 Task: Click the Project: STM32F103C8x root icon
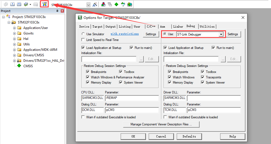(8, 16)
